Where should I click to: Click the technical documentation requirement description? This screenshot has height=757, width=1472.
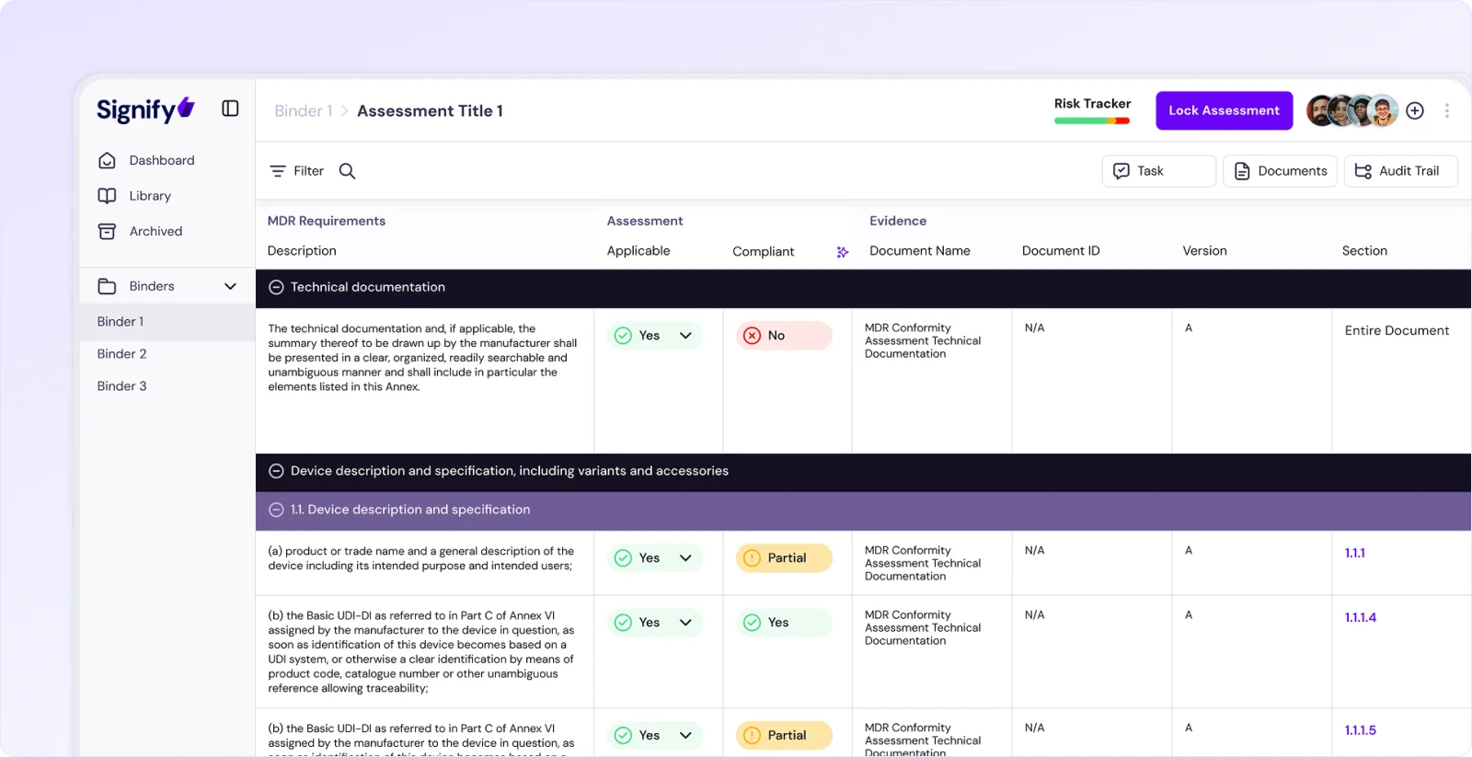[x=423, y=358]
